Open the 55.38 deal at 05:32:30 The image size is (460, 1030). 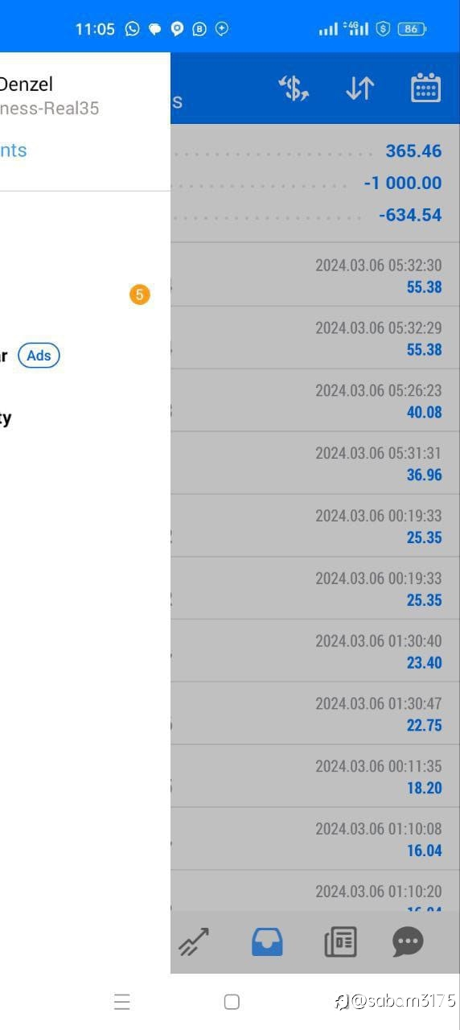click(315, 275)
